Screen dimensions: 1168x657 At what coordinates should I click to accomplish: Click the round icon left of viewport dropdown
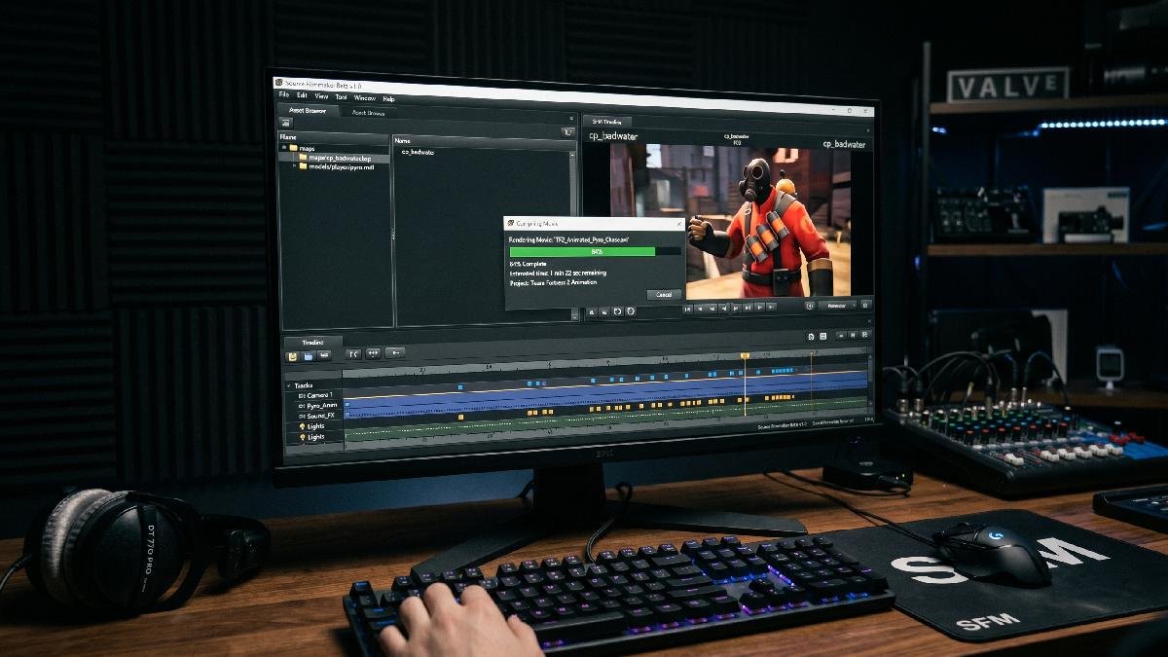[x=810, y=306]
